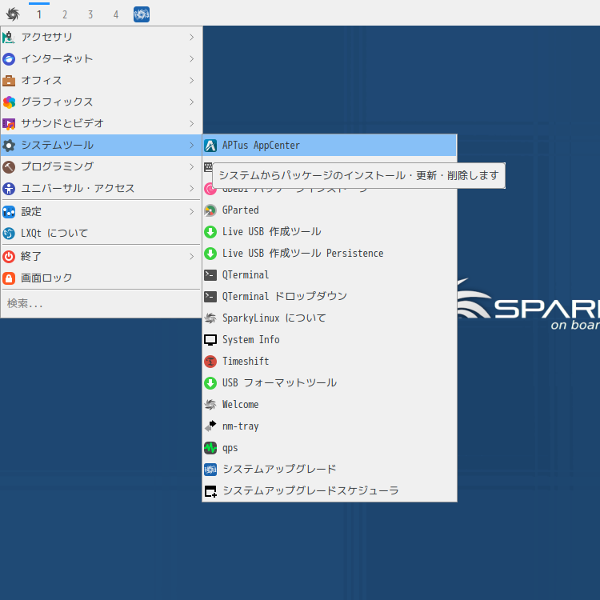Click the menu search field 検索...

101,304
